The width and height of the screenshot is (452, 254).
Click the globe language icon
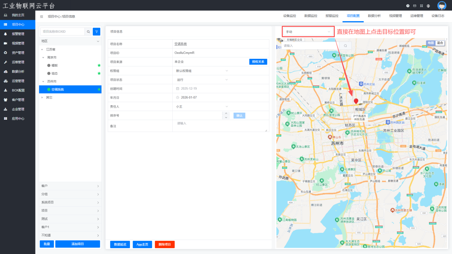[x=428, y=6]
